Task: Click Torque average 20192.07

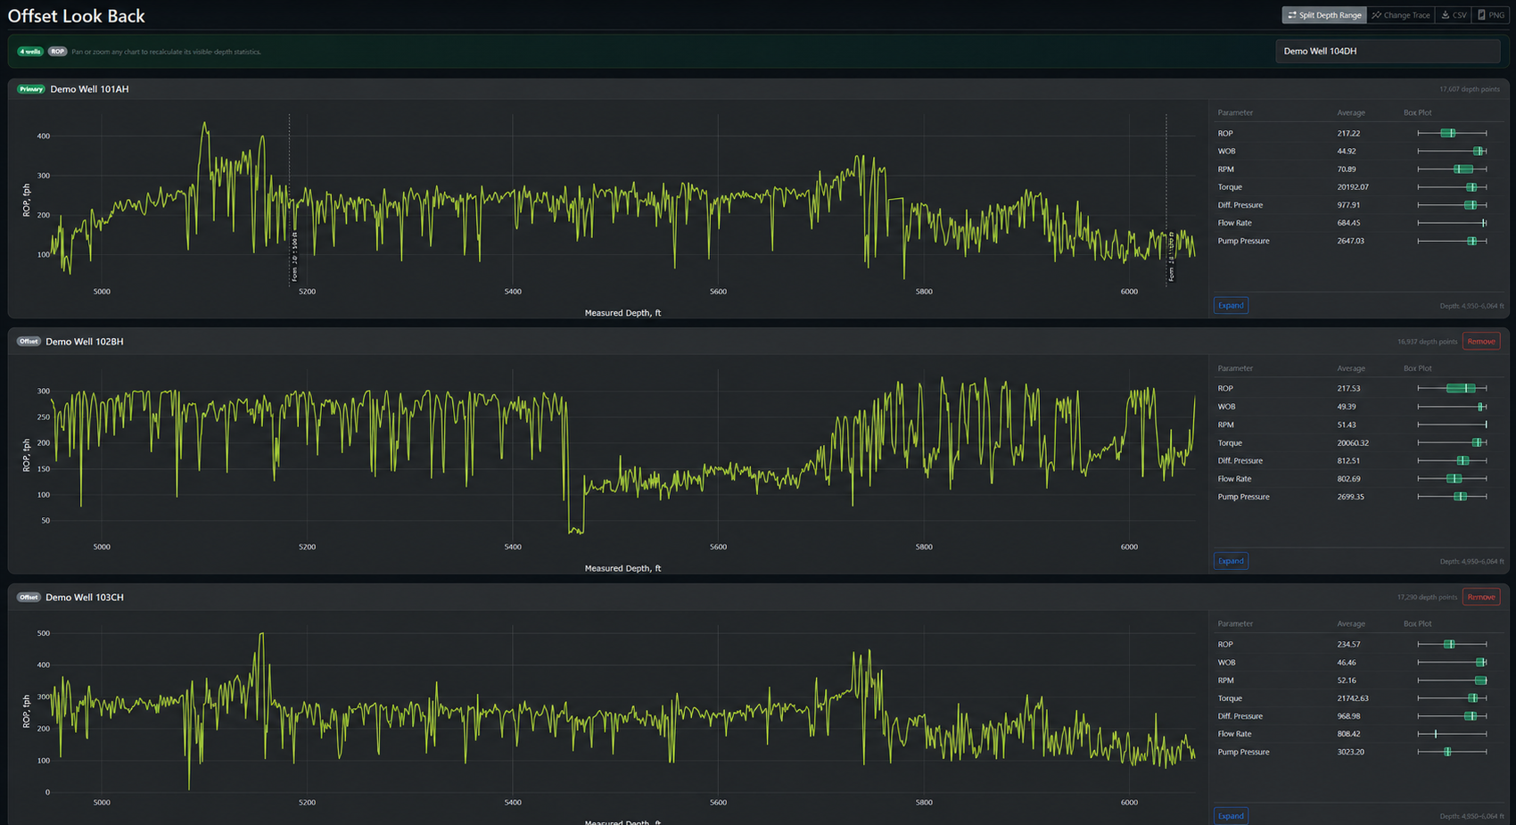Action: tap(1353, 186)
